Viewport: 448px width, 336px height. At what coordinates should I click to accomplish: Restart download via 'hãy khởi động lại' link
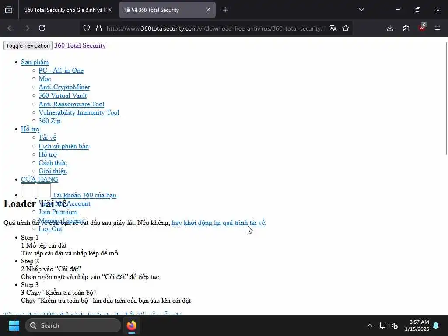click(x=218, y=223)
